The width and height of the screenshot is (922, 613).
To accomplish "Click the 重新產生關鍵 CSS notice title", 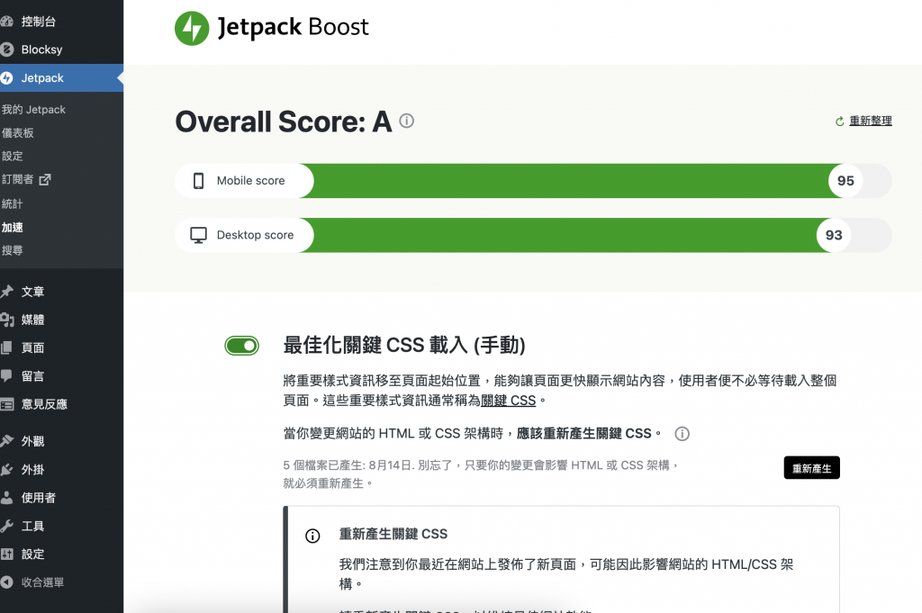I will pyautogui.click(x=393, y=534).
